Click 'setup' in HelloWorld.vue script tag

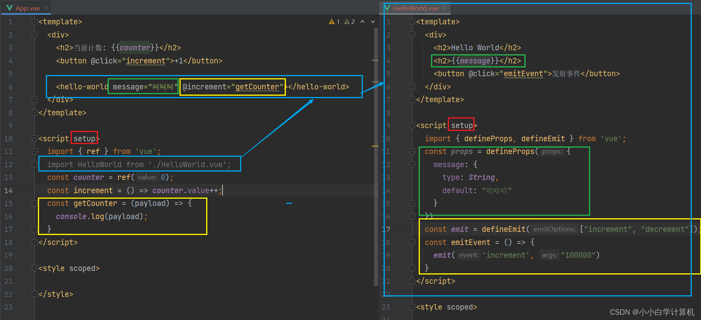point(462,126)
